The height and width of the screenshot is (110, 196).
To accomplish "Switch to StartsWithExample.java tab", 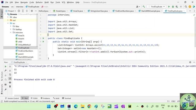I will coord(150,11).
